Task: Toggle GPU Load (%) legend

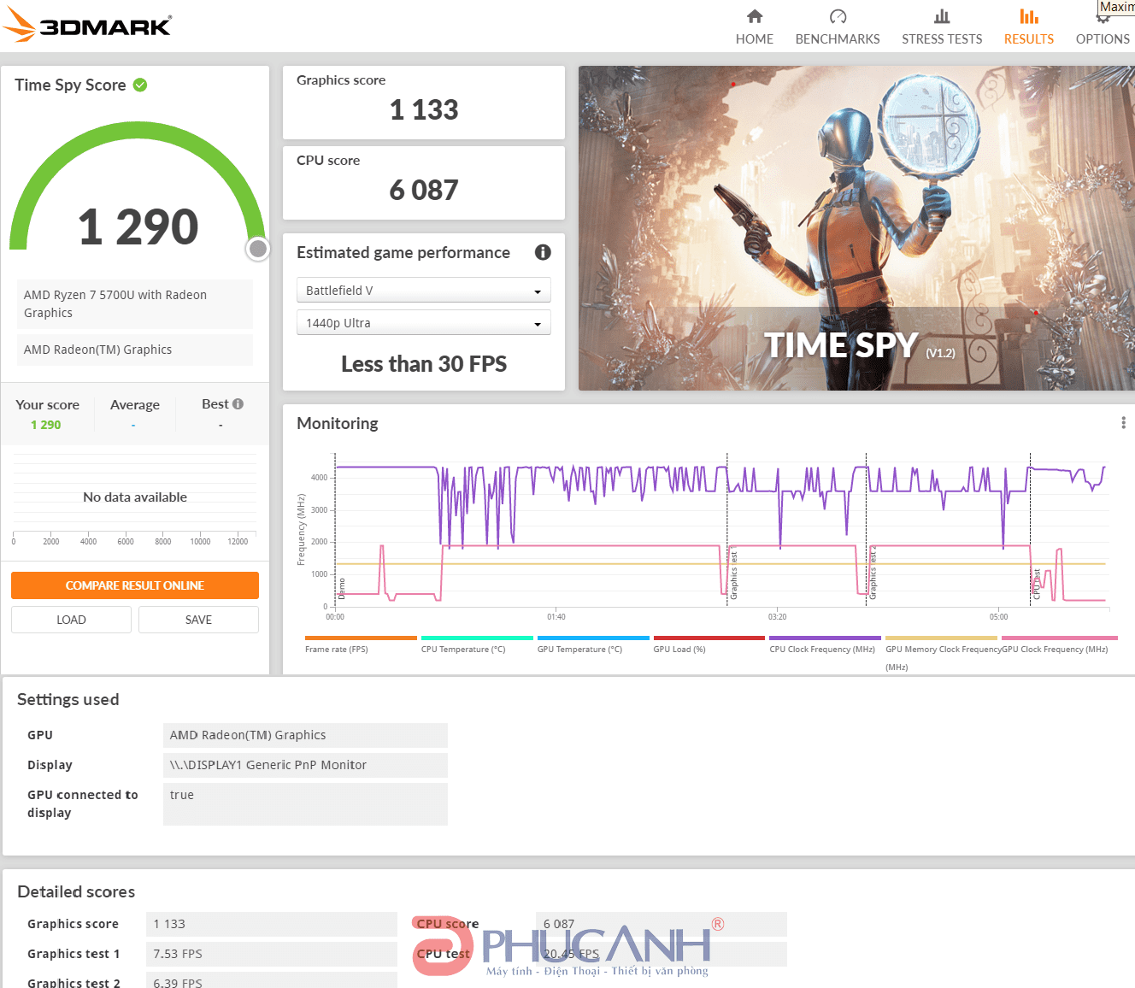Action: 709,644
